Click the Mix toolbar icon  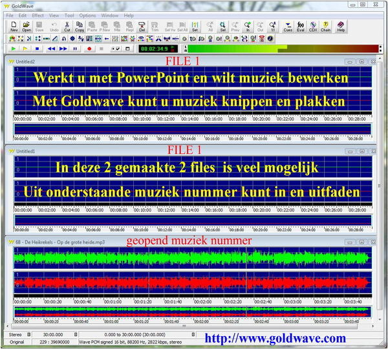(x=117, y=26)
